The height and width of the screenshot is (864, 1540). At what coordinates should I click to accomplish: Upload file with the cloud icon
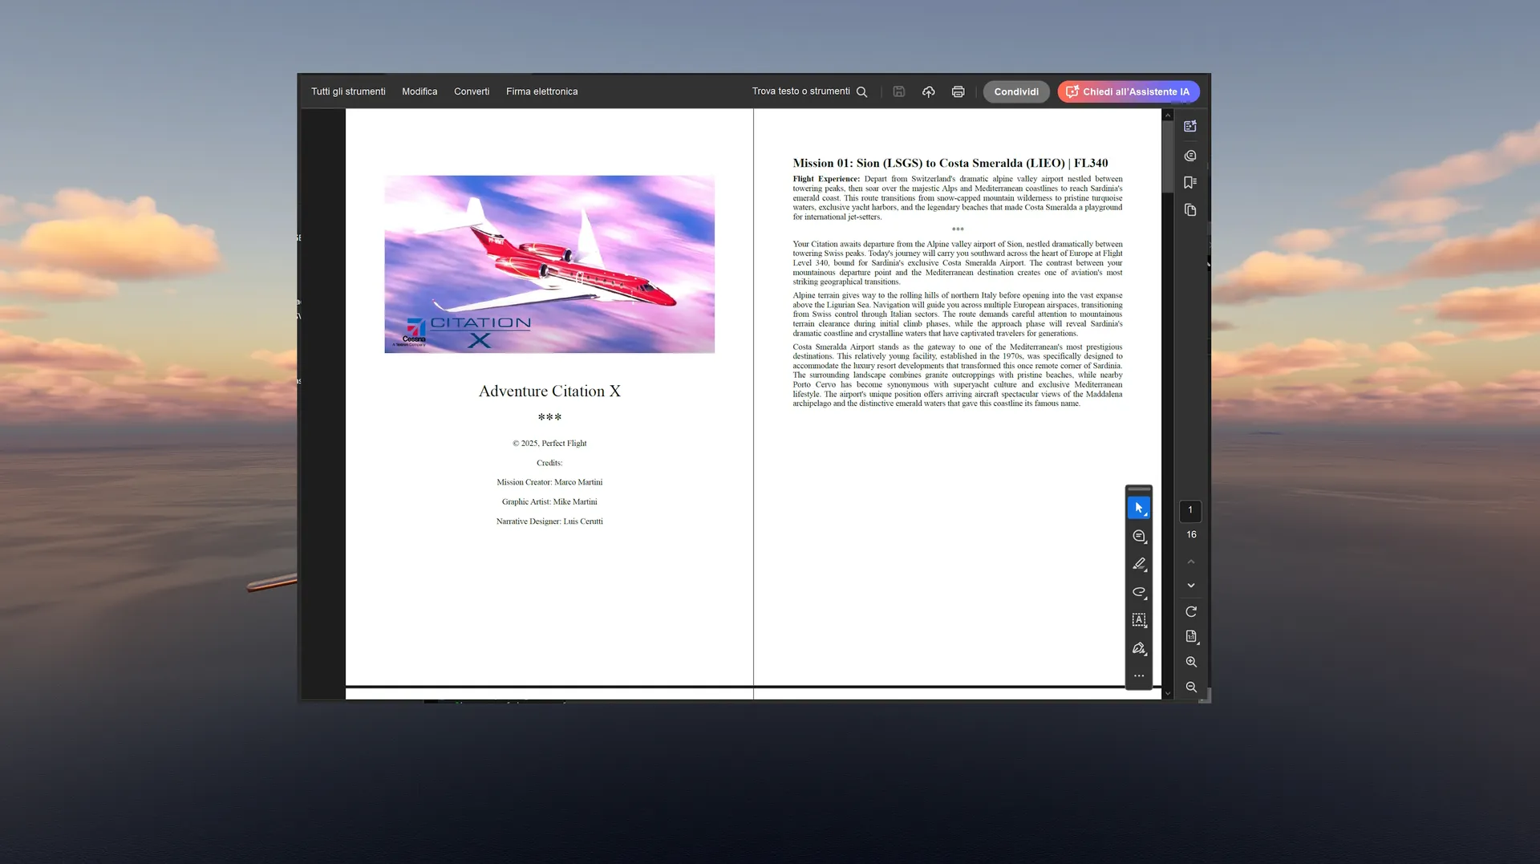[x=928, y=91]
